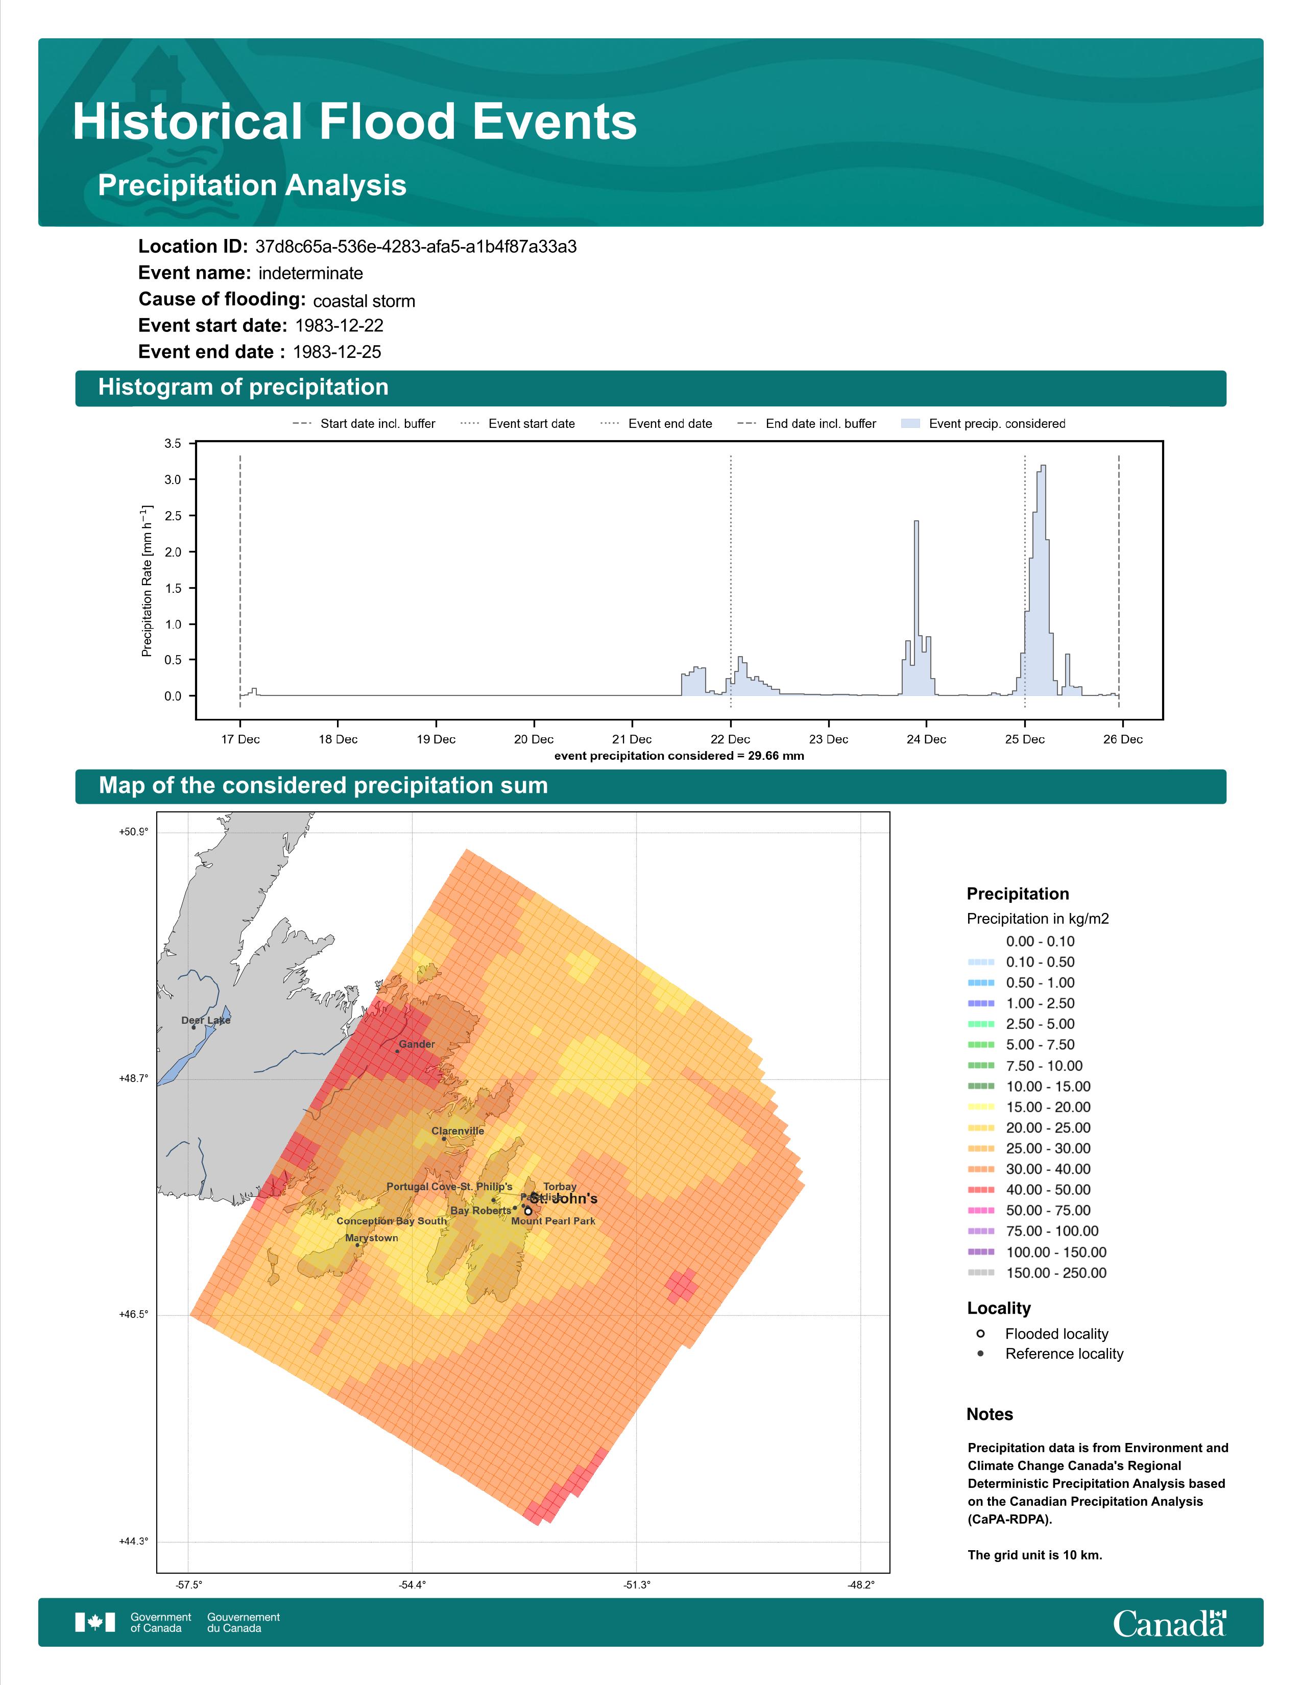The height and width of the screenshot is (1685, 1302).
Task: Click the Notes heading
Action: pyautogui.click(x=990, y=1414)
